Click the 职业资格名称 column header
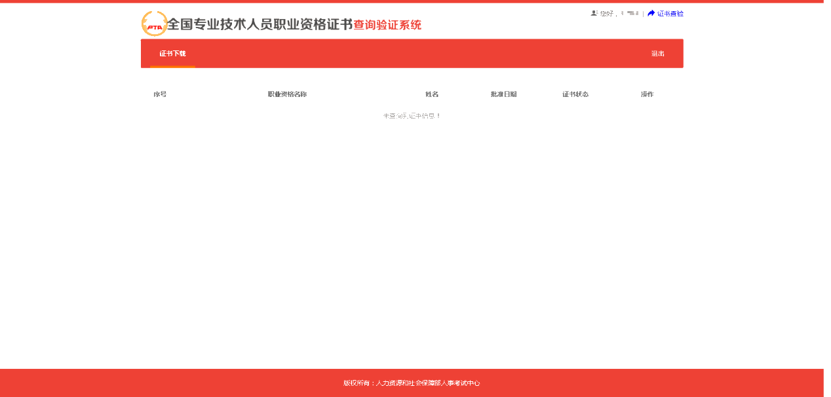831x397 pixels. 287,94
